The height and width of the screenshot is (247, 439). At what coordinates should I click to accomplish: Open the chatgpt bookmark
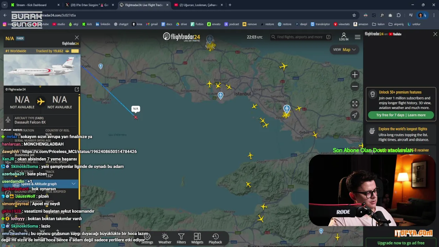[121, 24]
